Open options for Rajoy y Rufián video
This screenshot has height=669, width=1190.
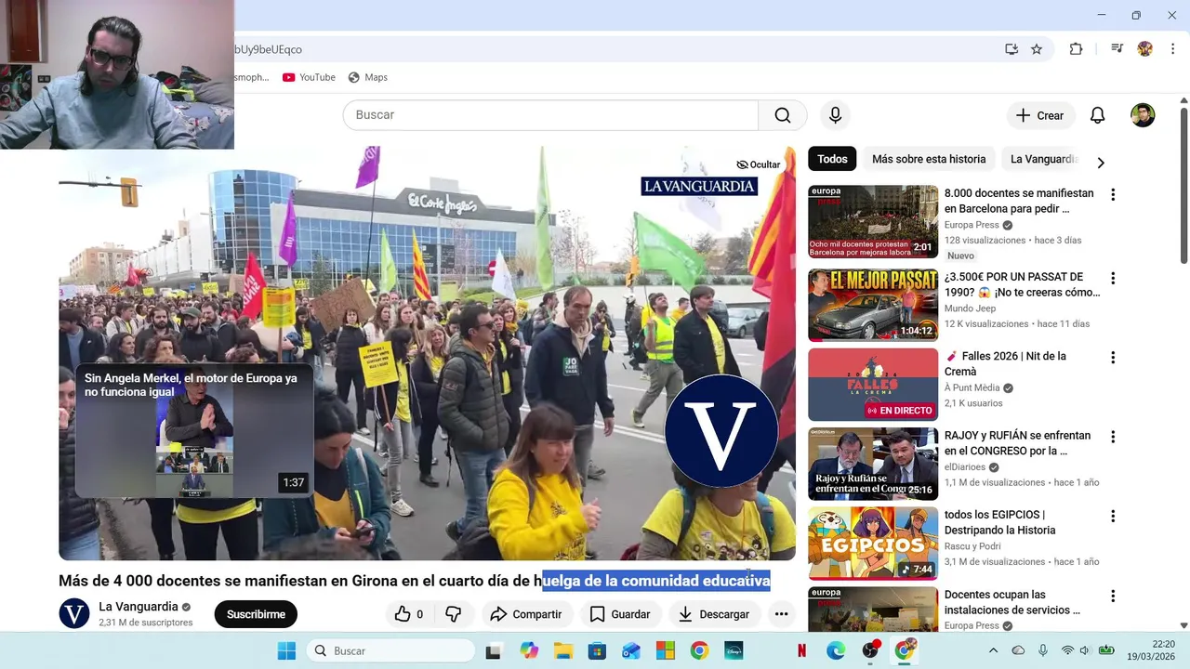click(1113, 437)
